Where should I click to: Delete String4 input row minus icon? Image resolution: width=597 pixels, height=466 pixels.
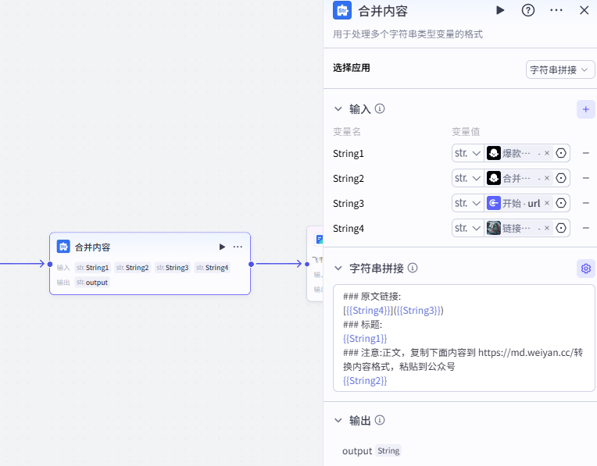(585, 229)
